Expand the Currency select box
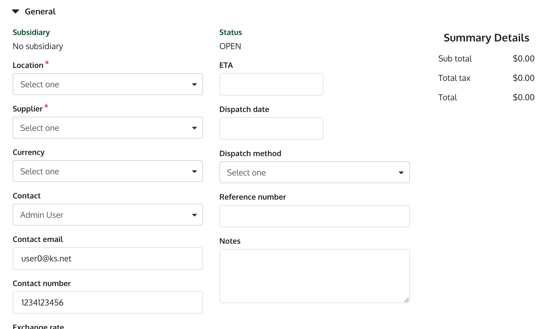 coord(108,171)
